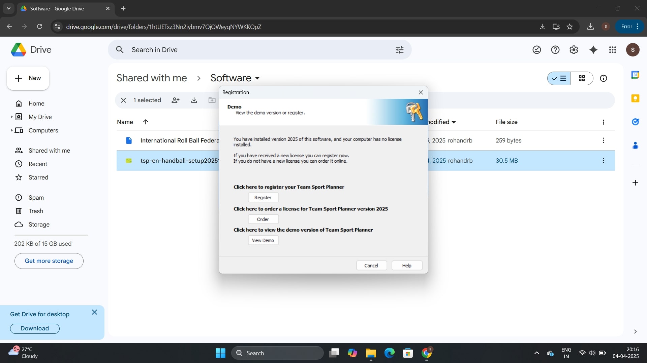Open Chrome tab search dropdown
The width and height of the screenshot is (647, 363).
[9, 8]
